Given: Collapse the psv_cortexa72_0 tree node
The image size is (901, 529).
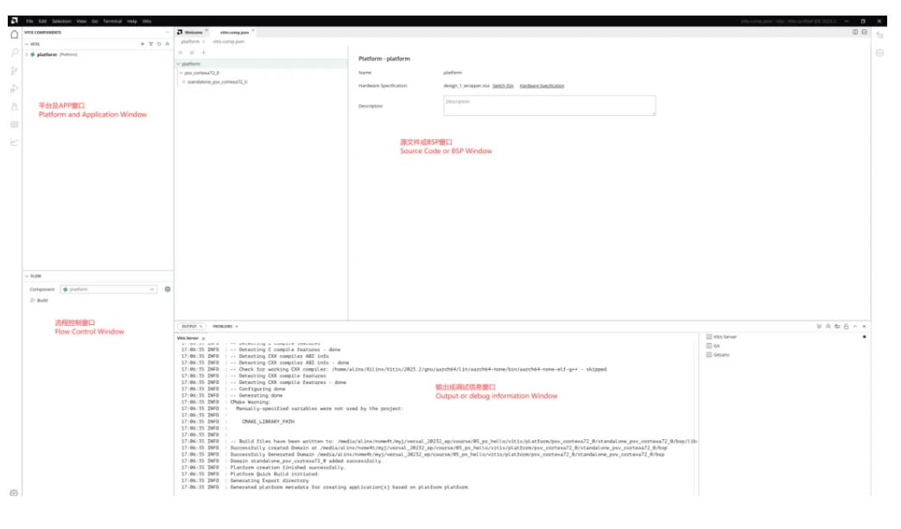Looking at the screenshot, I should [x=181, y=73].
